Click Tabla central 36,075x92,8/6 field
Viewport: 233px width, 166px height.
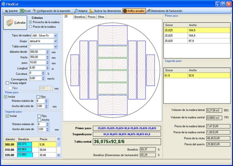point(127,142)
